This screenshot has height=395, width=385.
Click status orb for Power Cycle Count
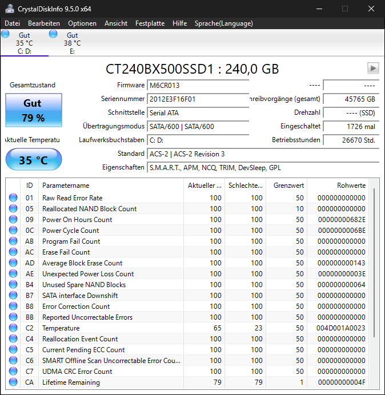point(13,230)
